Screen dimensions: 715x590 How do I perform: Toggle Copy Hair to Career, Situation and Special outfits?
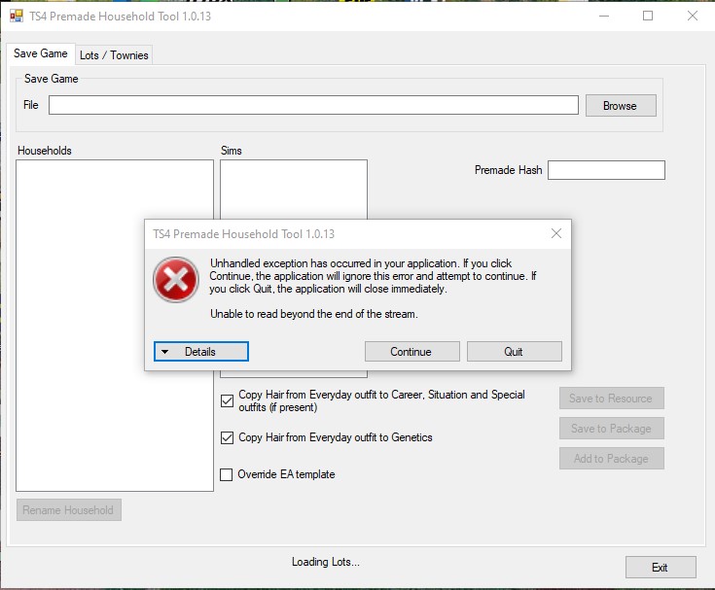point(227,400)
